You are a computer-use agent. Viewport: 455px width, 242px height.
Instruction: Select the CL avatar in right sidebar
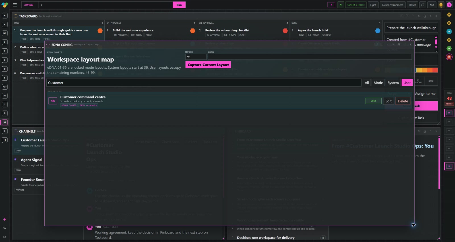coord(449,57)
